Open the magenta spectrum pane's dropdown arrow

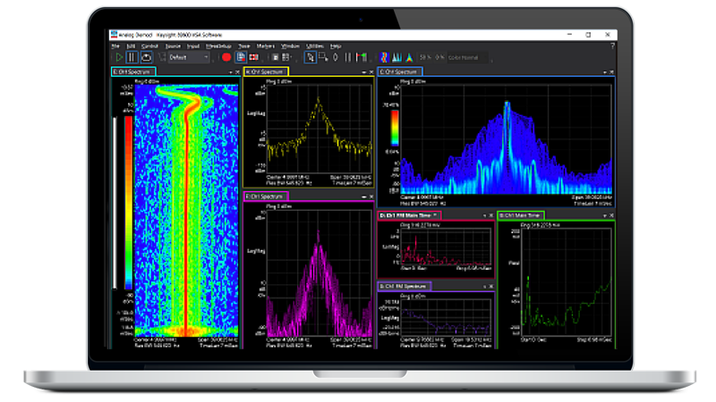click(x=364, y=197)
